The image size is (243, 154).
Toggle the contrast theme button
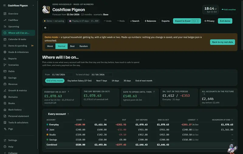(45, 28)
